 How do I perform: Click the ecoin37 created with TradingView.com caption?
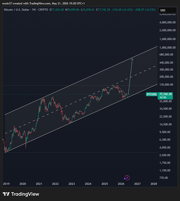click(x=43, y=4)
